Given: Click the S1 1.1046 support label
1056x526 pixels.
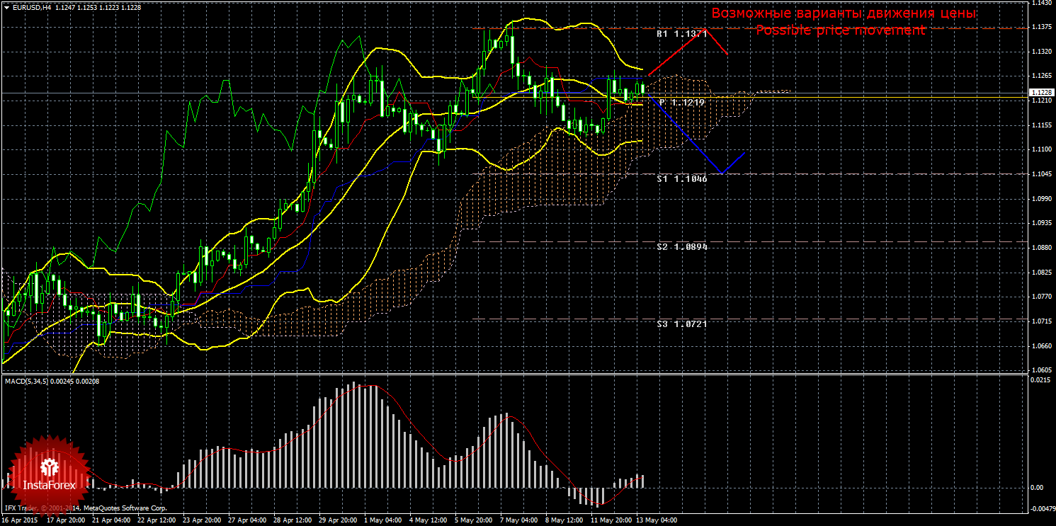Looking at the screenshot, I should (x=681, y=179).
